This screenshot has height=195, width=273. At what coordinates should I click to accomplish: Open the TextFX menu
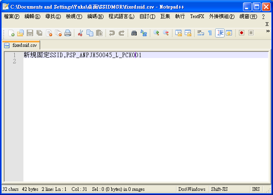tap(197, 16)
